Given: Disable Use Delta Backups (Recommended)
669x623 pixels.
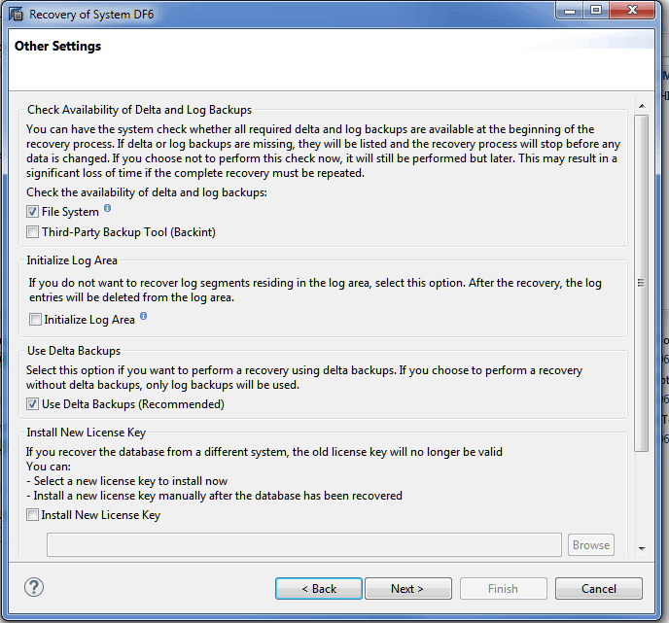Looking at the screenshot, I should point(33,404).
